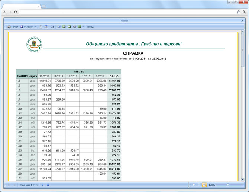This screenshot has height=192, width=249.
Task: Click cell value 11310.31
Action: (45, 81)
